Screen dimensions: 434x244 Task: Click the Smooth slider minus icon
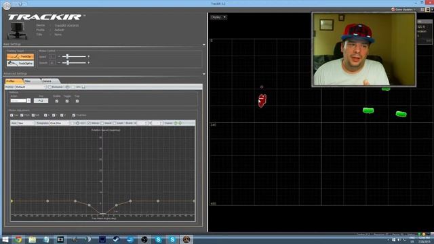tap(59, 63)
